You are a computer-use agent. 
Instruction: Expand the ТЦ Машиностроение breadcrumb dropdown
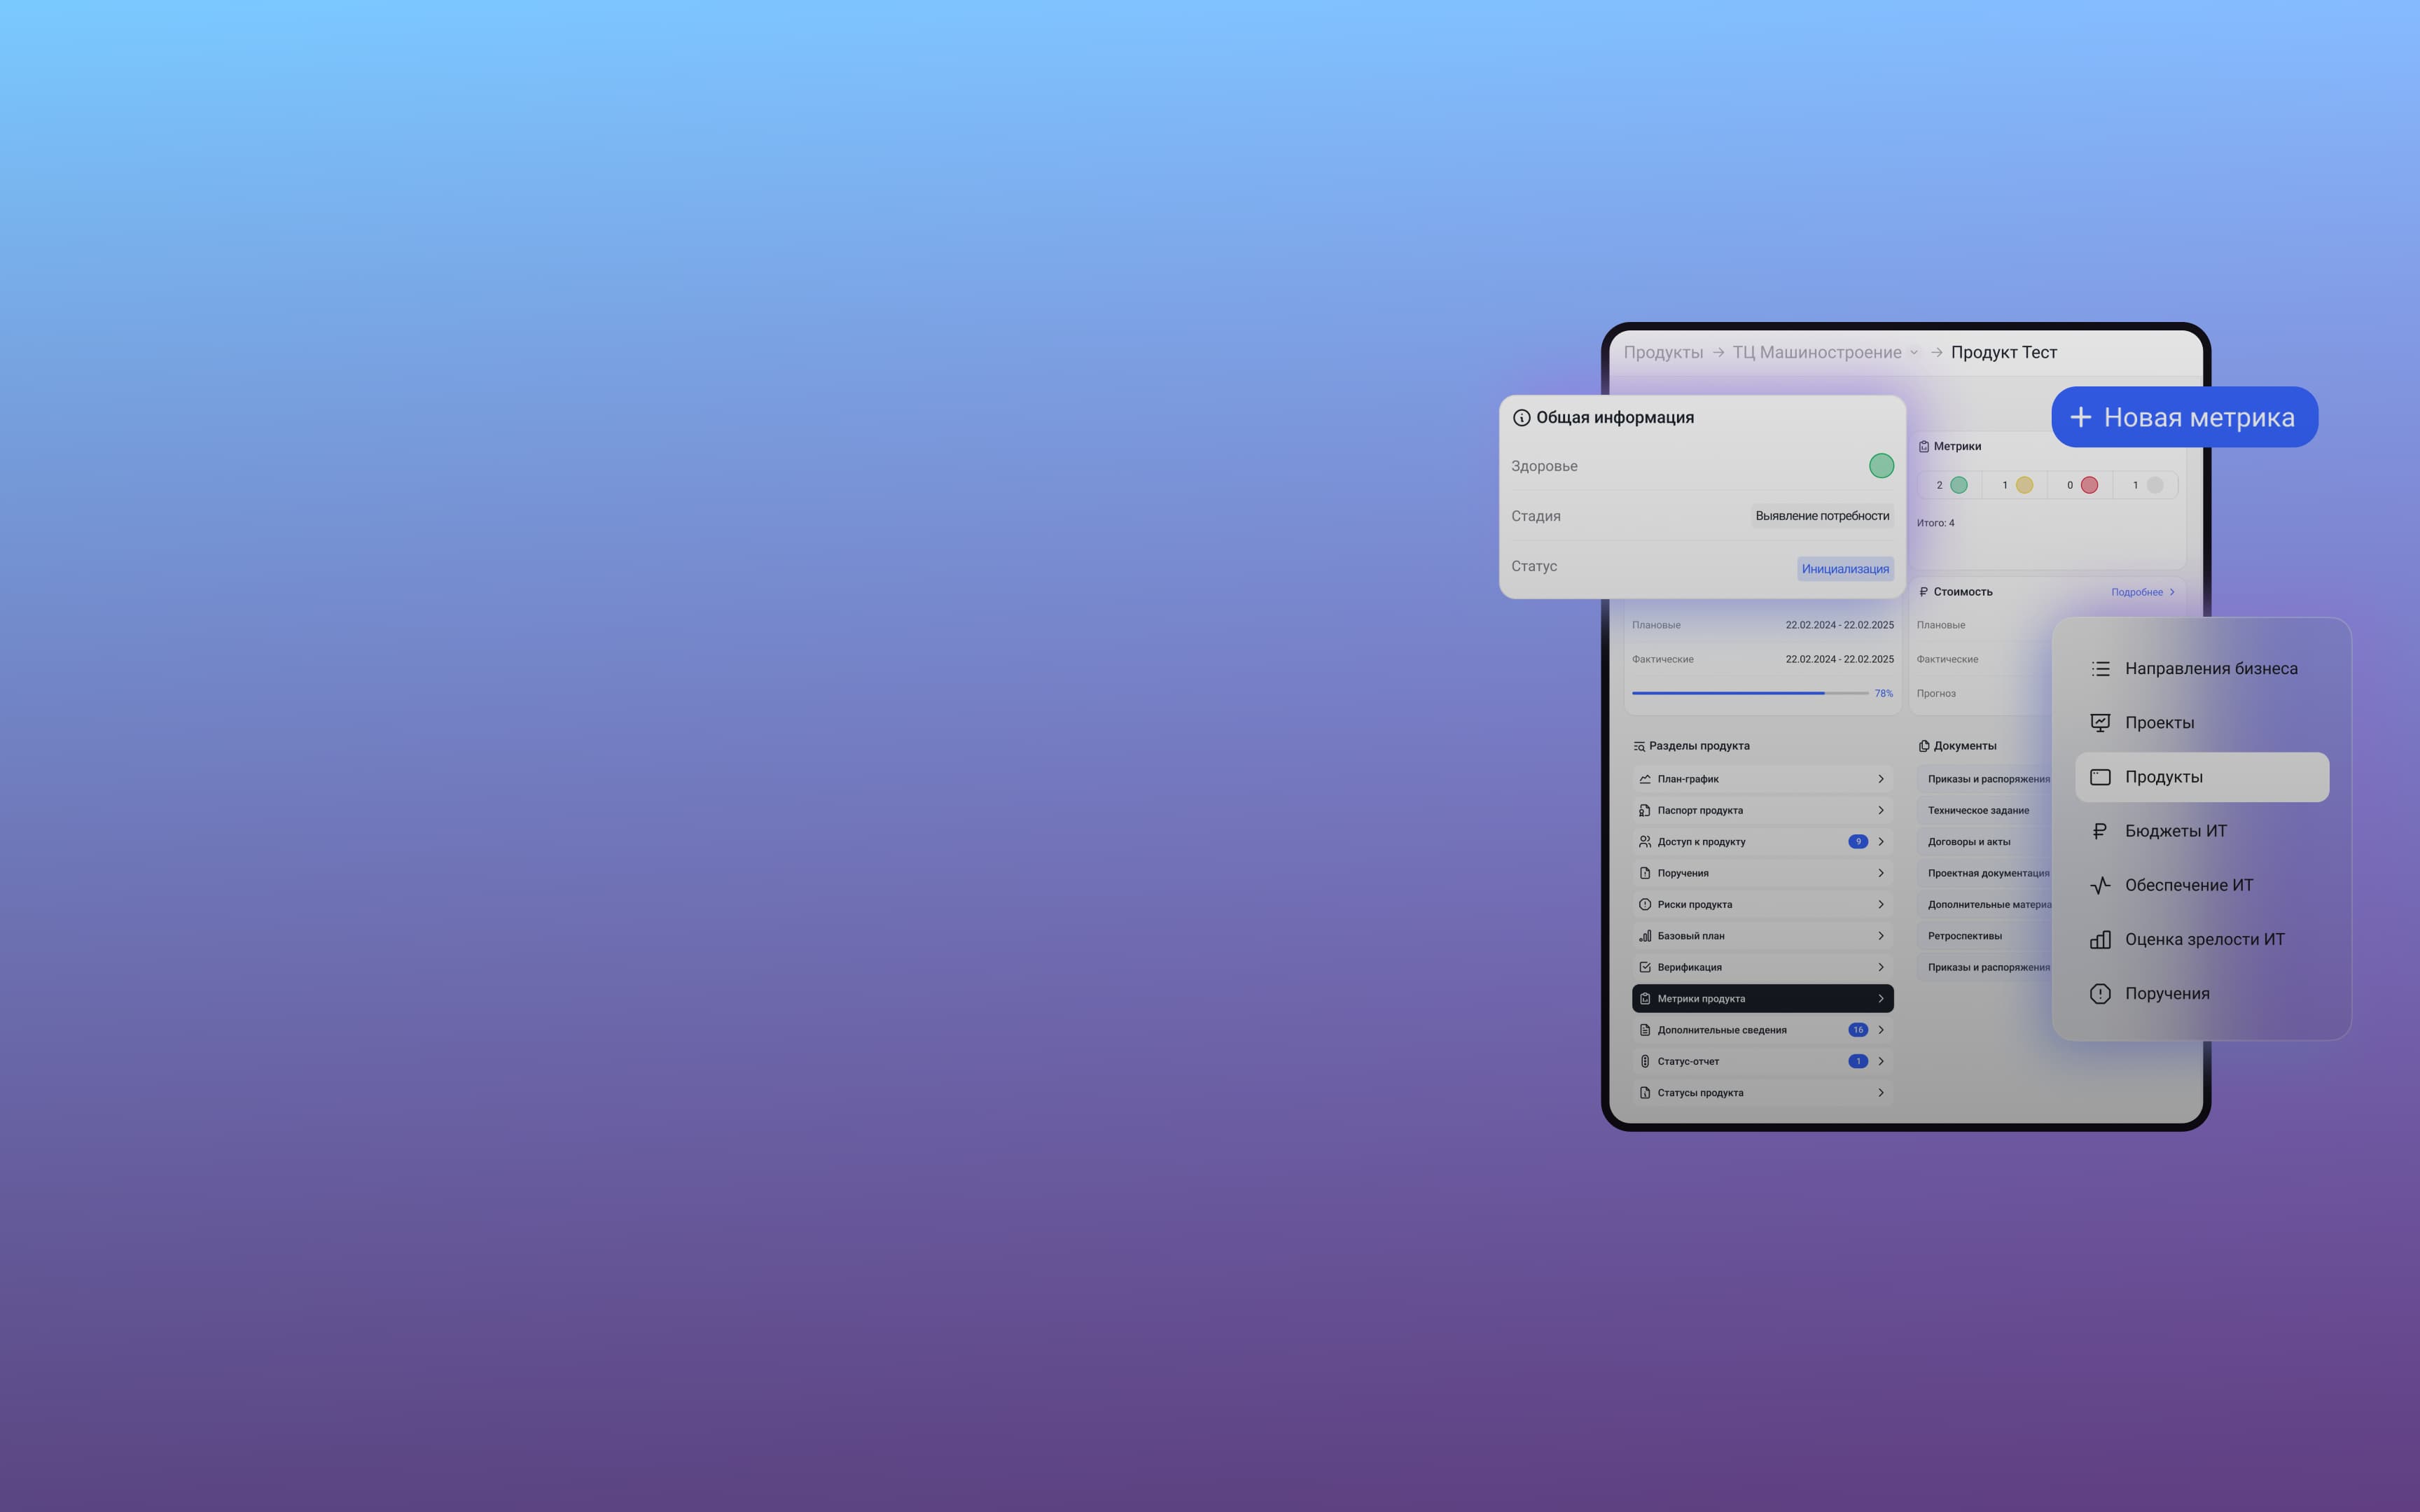click(x=1914, y=353)
